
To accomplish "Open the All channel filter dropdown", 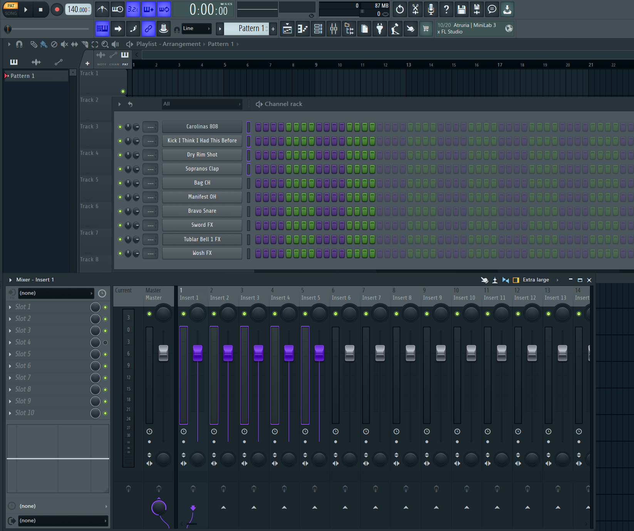I will click(x=202, y=104).
